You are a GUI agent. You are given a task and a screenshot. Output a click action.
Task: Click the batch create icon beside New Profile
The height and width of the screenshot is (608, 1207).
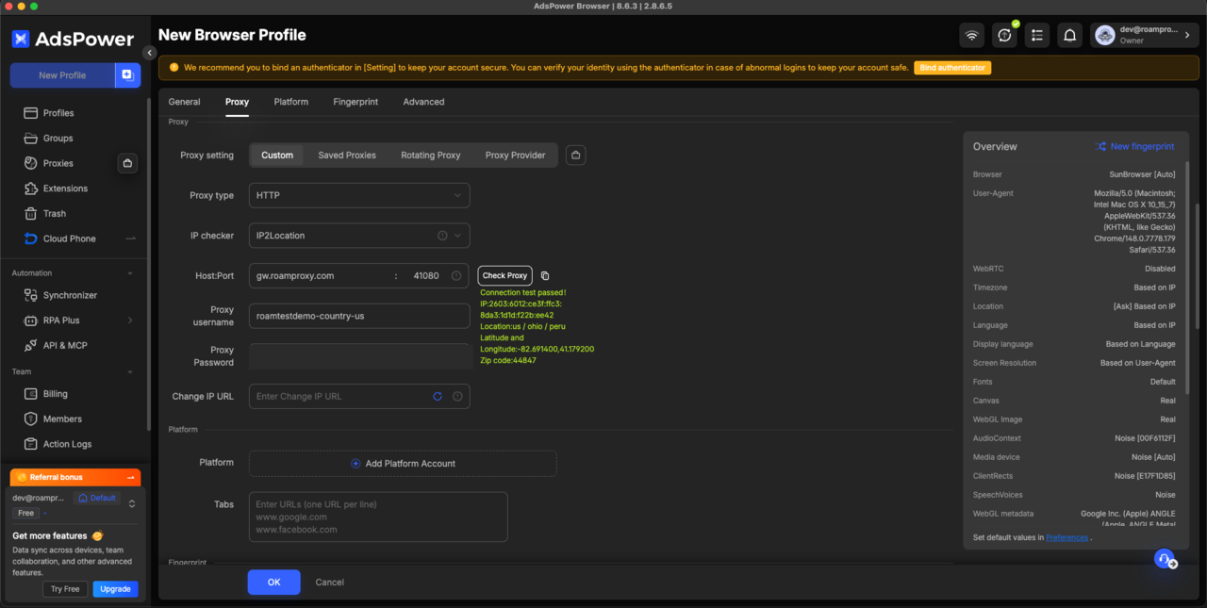point(128,75)
